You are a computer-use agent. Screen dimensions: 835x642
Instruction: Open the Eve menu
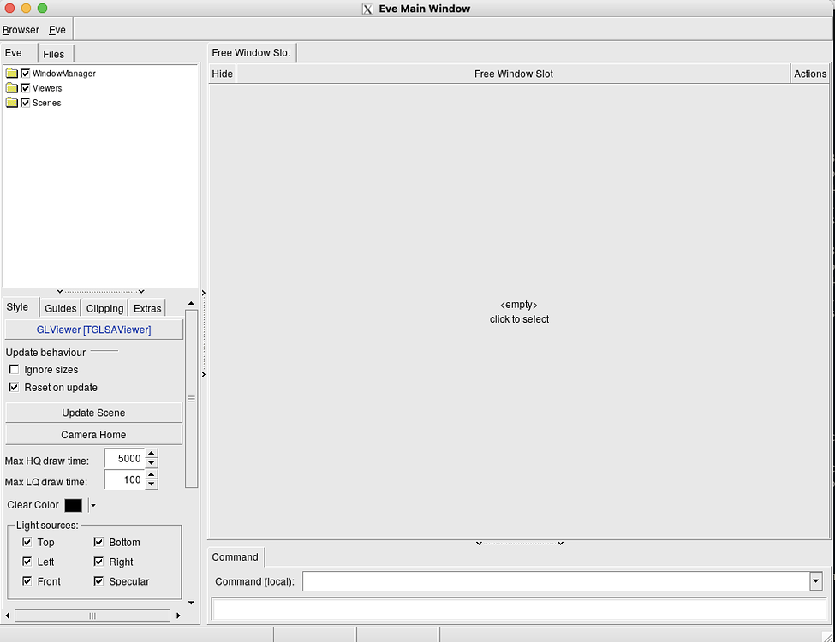tap(57, 30)
